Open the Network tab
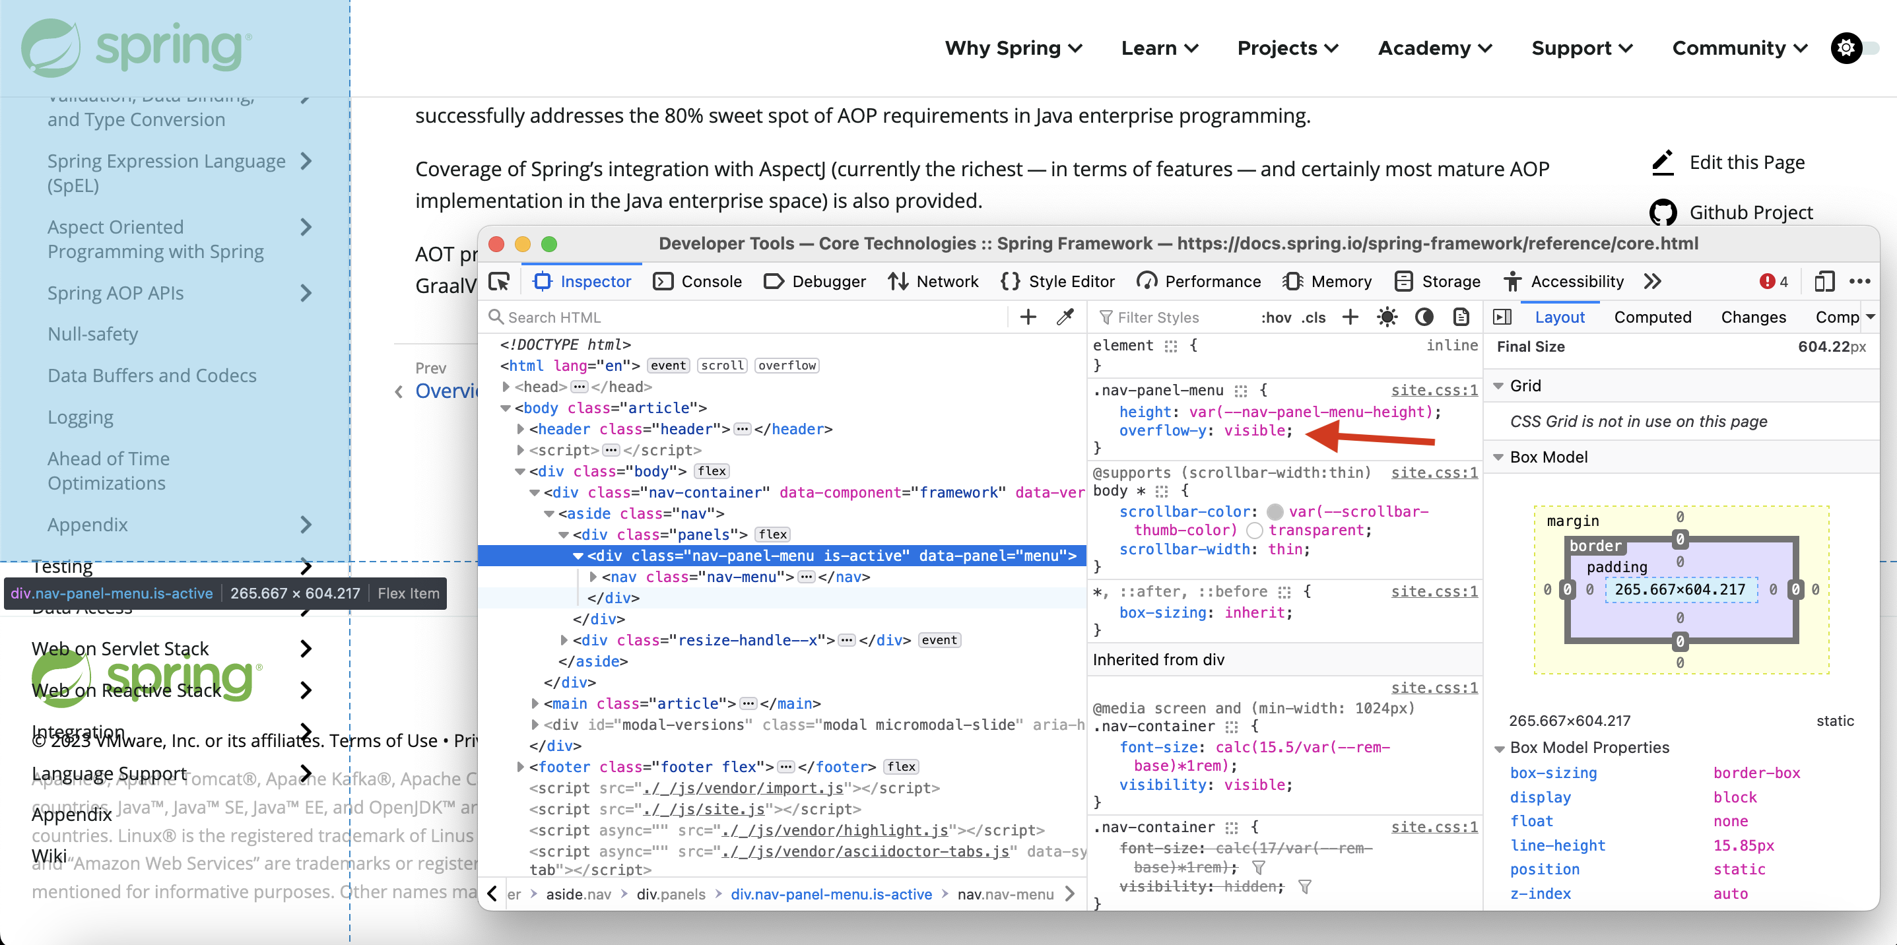Viewport: 1897px width, 945px height. pyautogui.click(x=933, y=281)
